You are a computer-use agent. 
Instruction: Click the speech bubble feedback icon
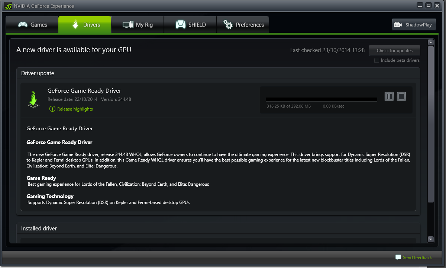point(398,257)
